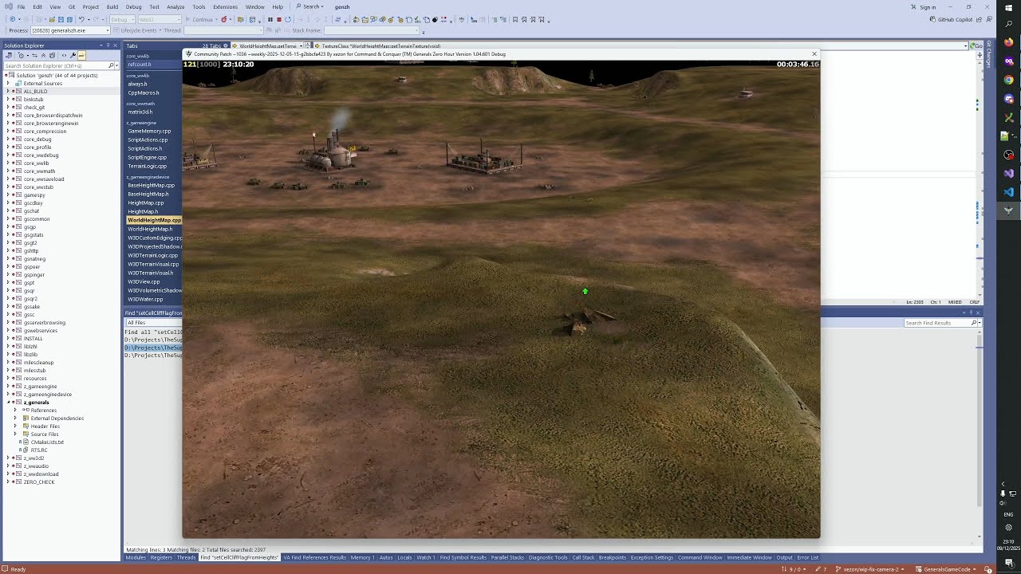Collapse the z_generals project node
1021x574 pixels.
click(8, 402)
